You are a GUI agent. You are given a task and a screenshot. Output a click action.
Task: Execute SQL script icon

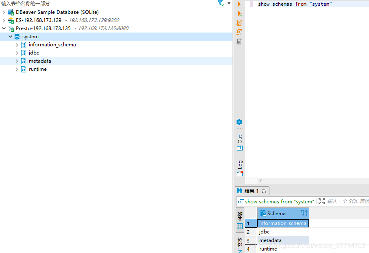(x=239, y=23)
